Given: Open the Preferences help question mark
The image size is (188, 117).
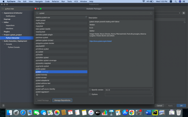Looking at the screenshot, I should coord(3,106).
